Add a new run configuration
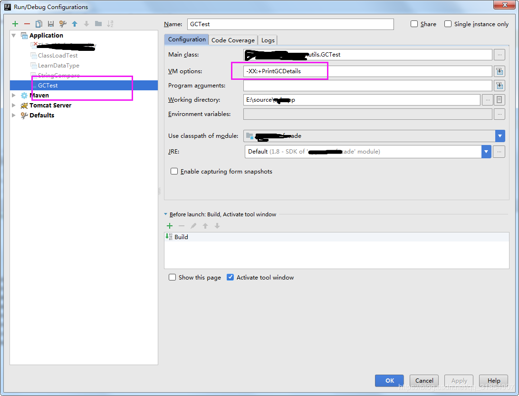The height and width of the screenshot is (396, 519). [x=15, y=23]
